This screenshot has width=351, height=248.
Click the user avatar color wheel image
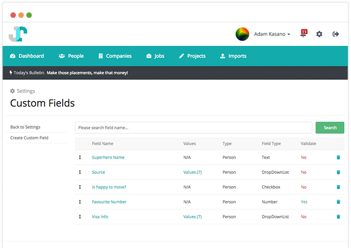coord(242,34)
